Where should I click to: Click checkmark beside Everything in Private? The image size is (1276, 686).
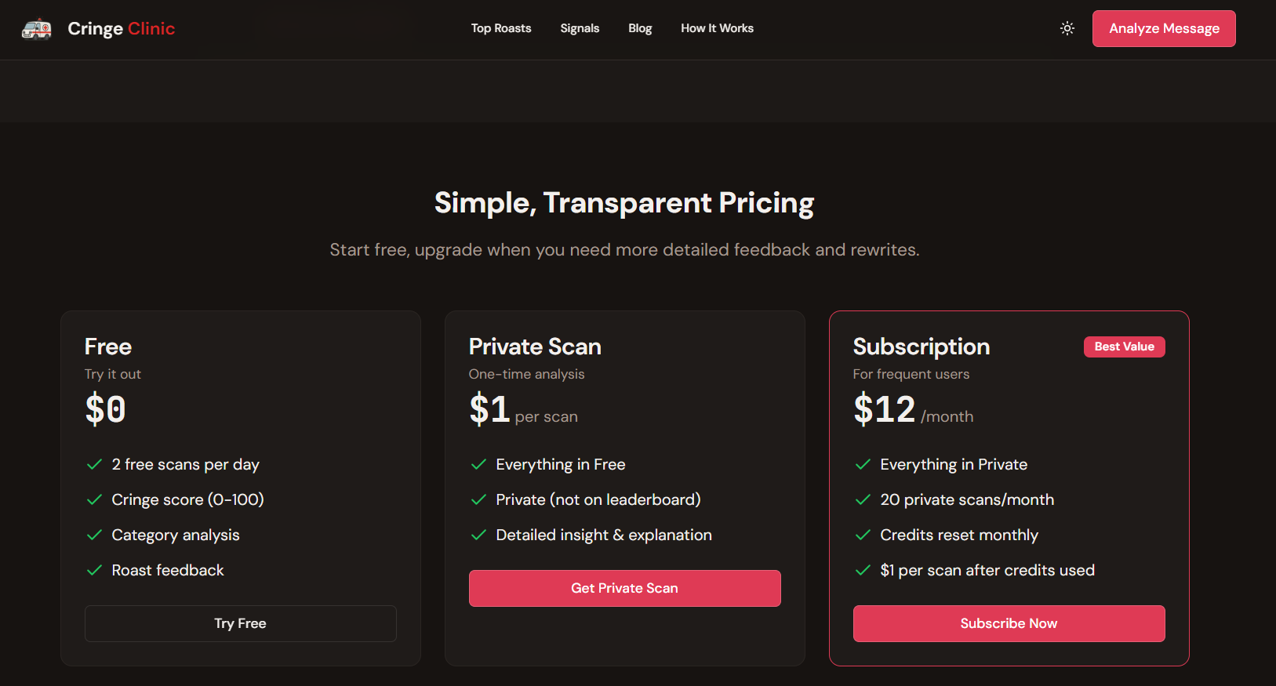click(x=863, y=464)
